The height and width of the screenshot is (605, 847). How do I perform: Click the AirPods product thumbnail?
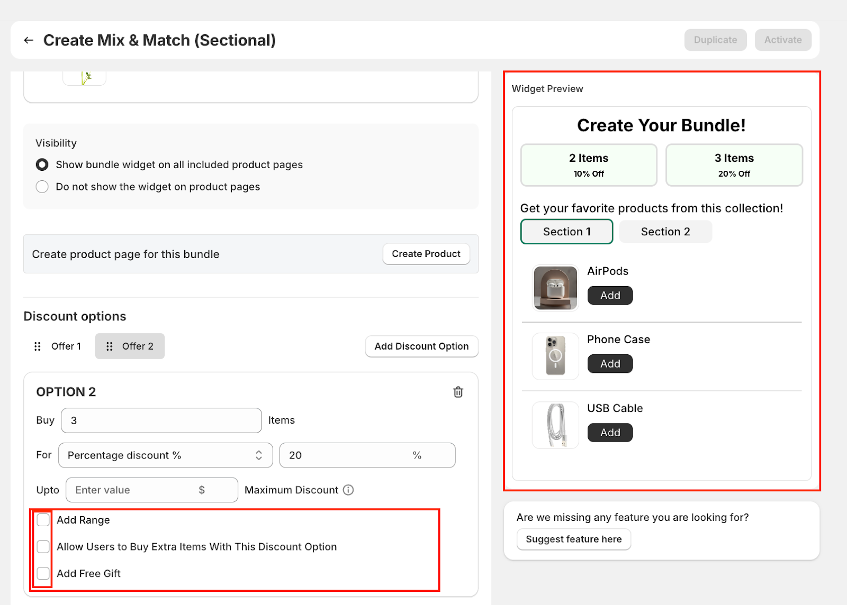pos(555,288)
